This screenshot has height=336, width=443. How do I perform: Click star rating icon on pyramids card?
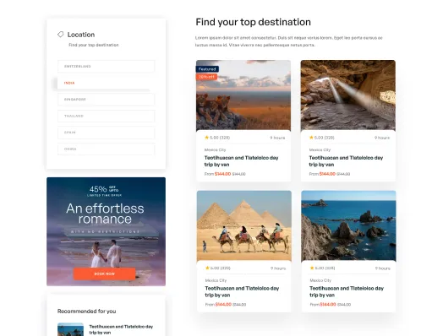point(207,268)
